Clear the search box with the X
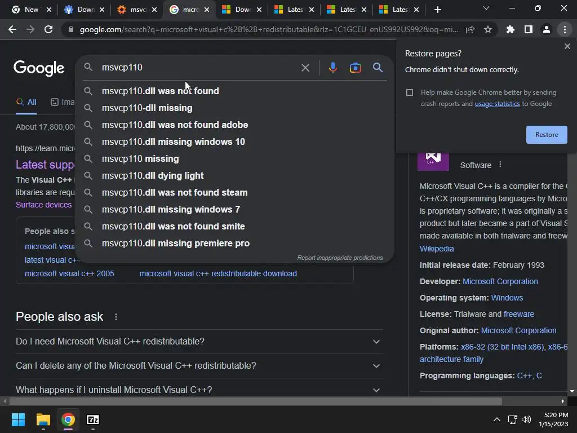This screenshot has height=433, width=577. (x=305, y=68)
